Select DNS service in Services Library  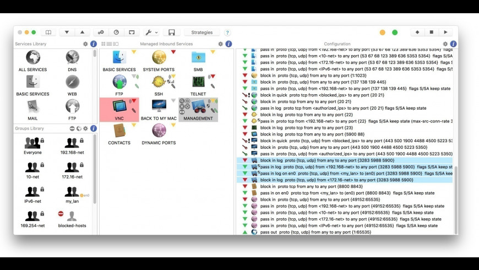[72, 61]
